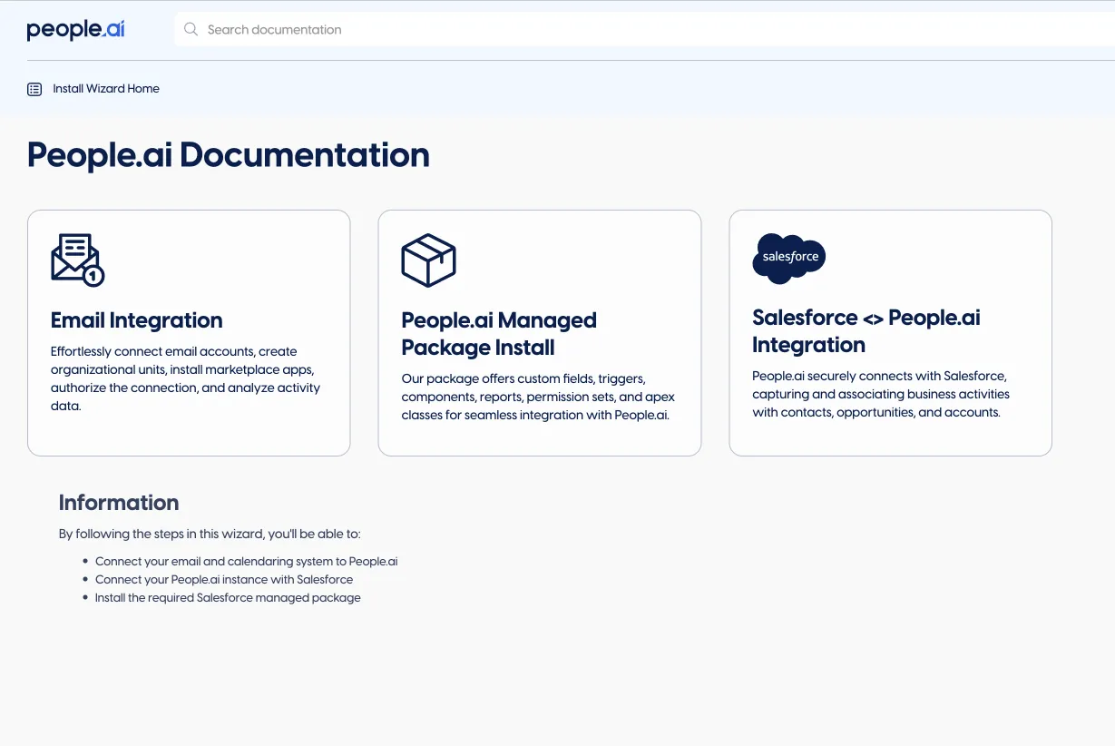Click the Install Wizard Home list icon

[x=34, y=89]
